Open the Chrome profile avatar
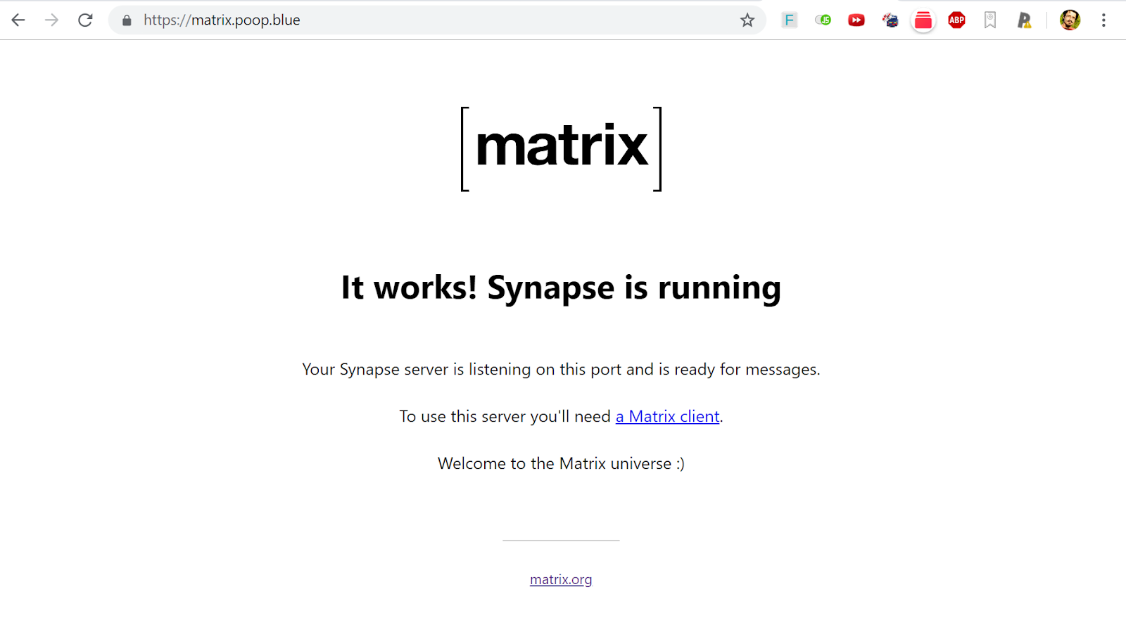 click(x=1070, y=20)
